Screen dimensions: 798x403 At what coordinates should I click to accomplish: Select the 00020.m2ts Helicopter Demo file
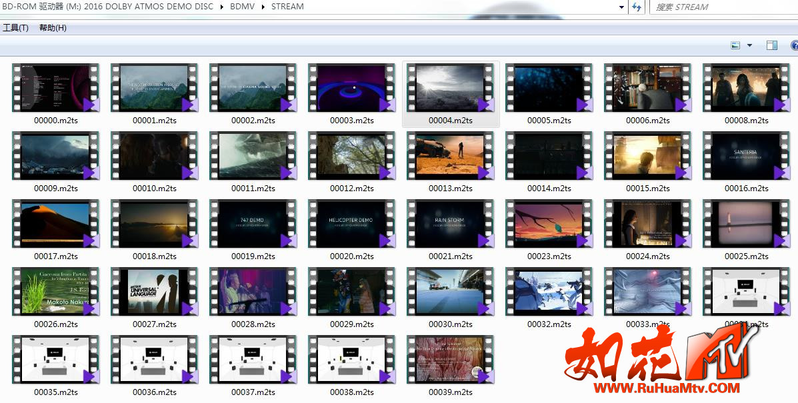click(351, 224)
